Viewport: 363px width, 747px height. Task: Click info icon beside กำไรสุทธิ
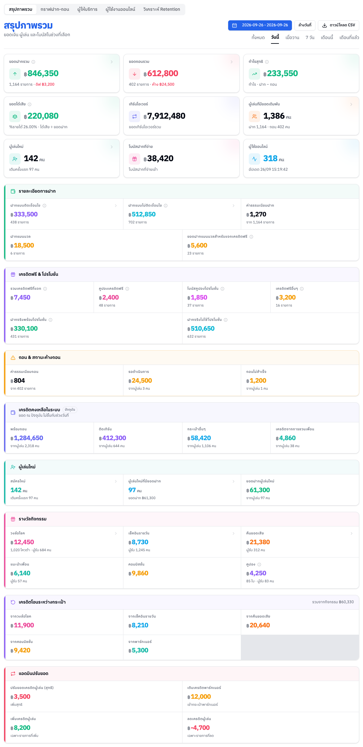tap(267, 62)
